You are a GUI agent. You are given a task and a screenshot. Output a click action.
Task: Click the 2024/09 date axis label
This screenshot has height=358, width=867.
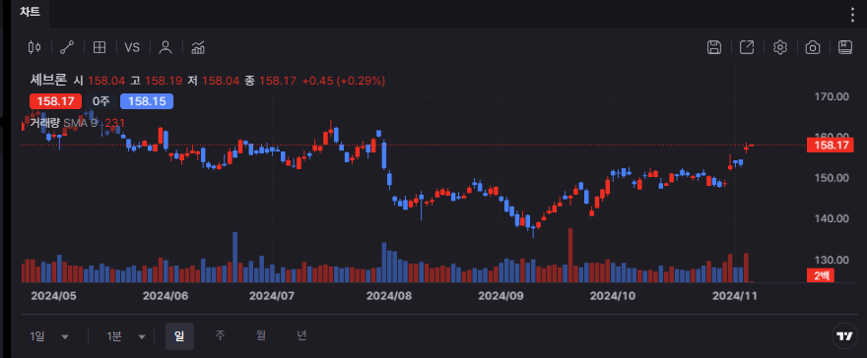click(500, 296)
